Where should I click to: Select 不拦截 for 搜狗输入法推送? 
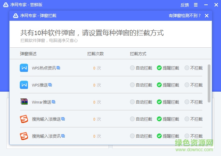193,119
